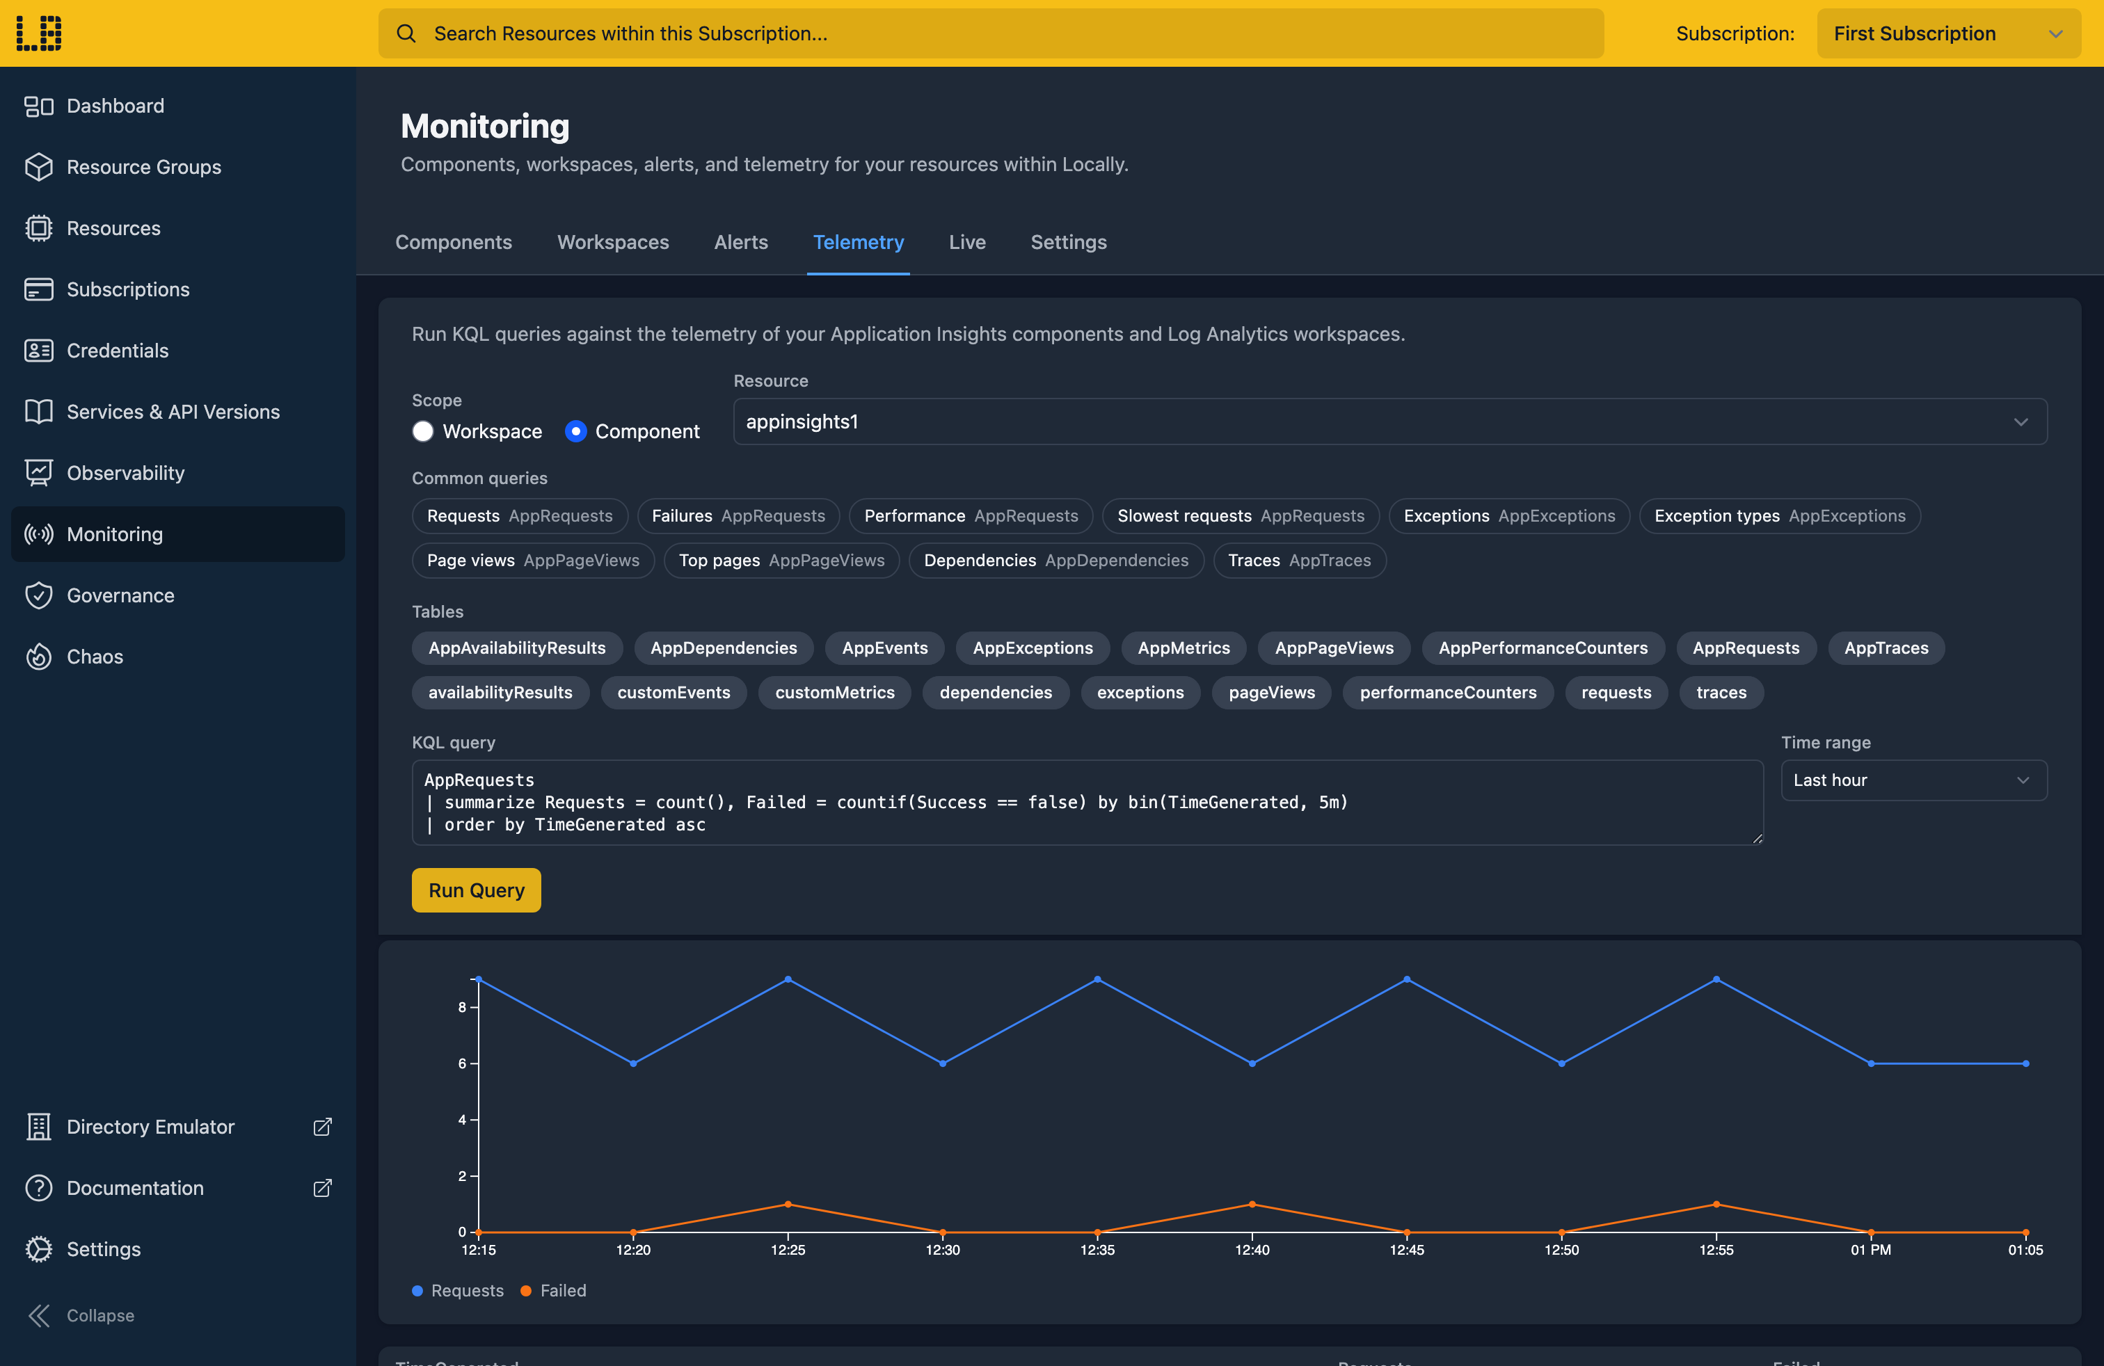Open the Last hour time range dropdown
This screenshot has height=1366, width=2104.
(1914, 780)
